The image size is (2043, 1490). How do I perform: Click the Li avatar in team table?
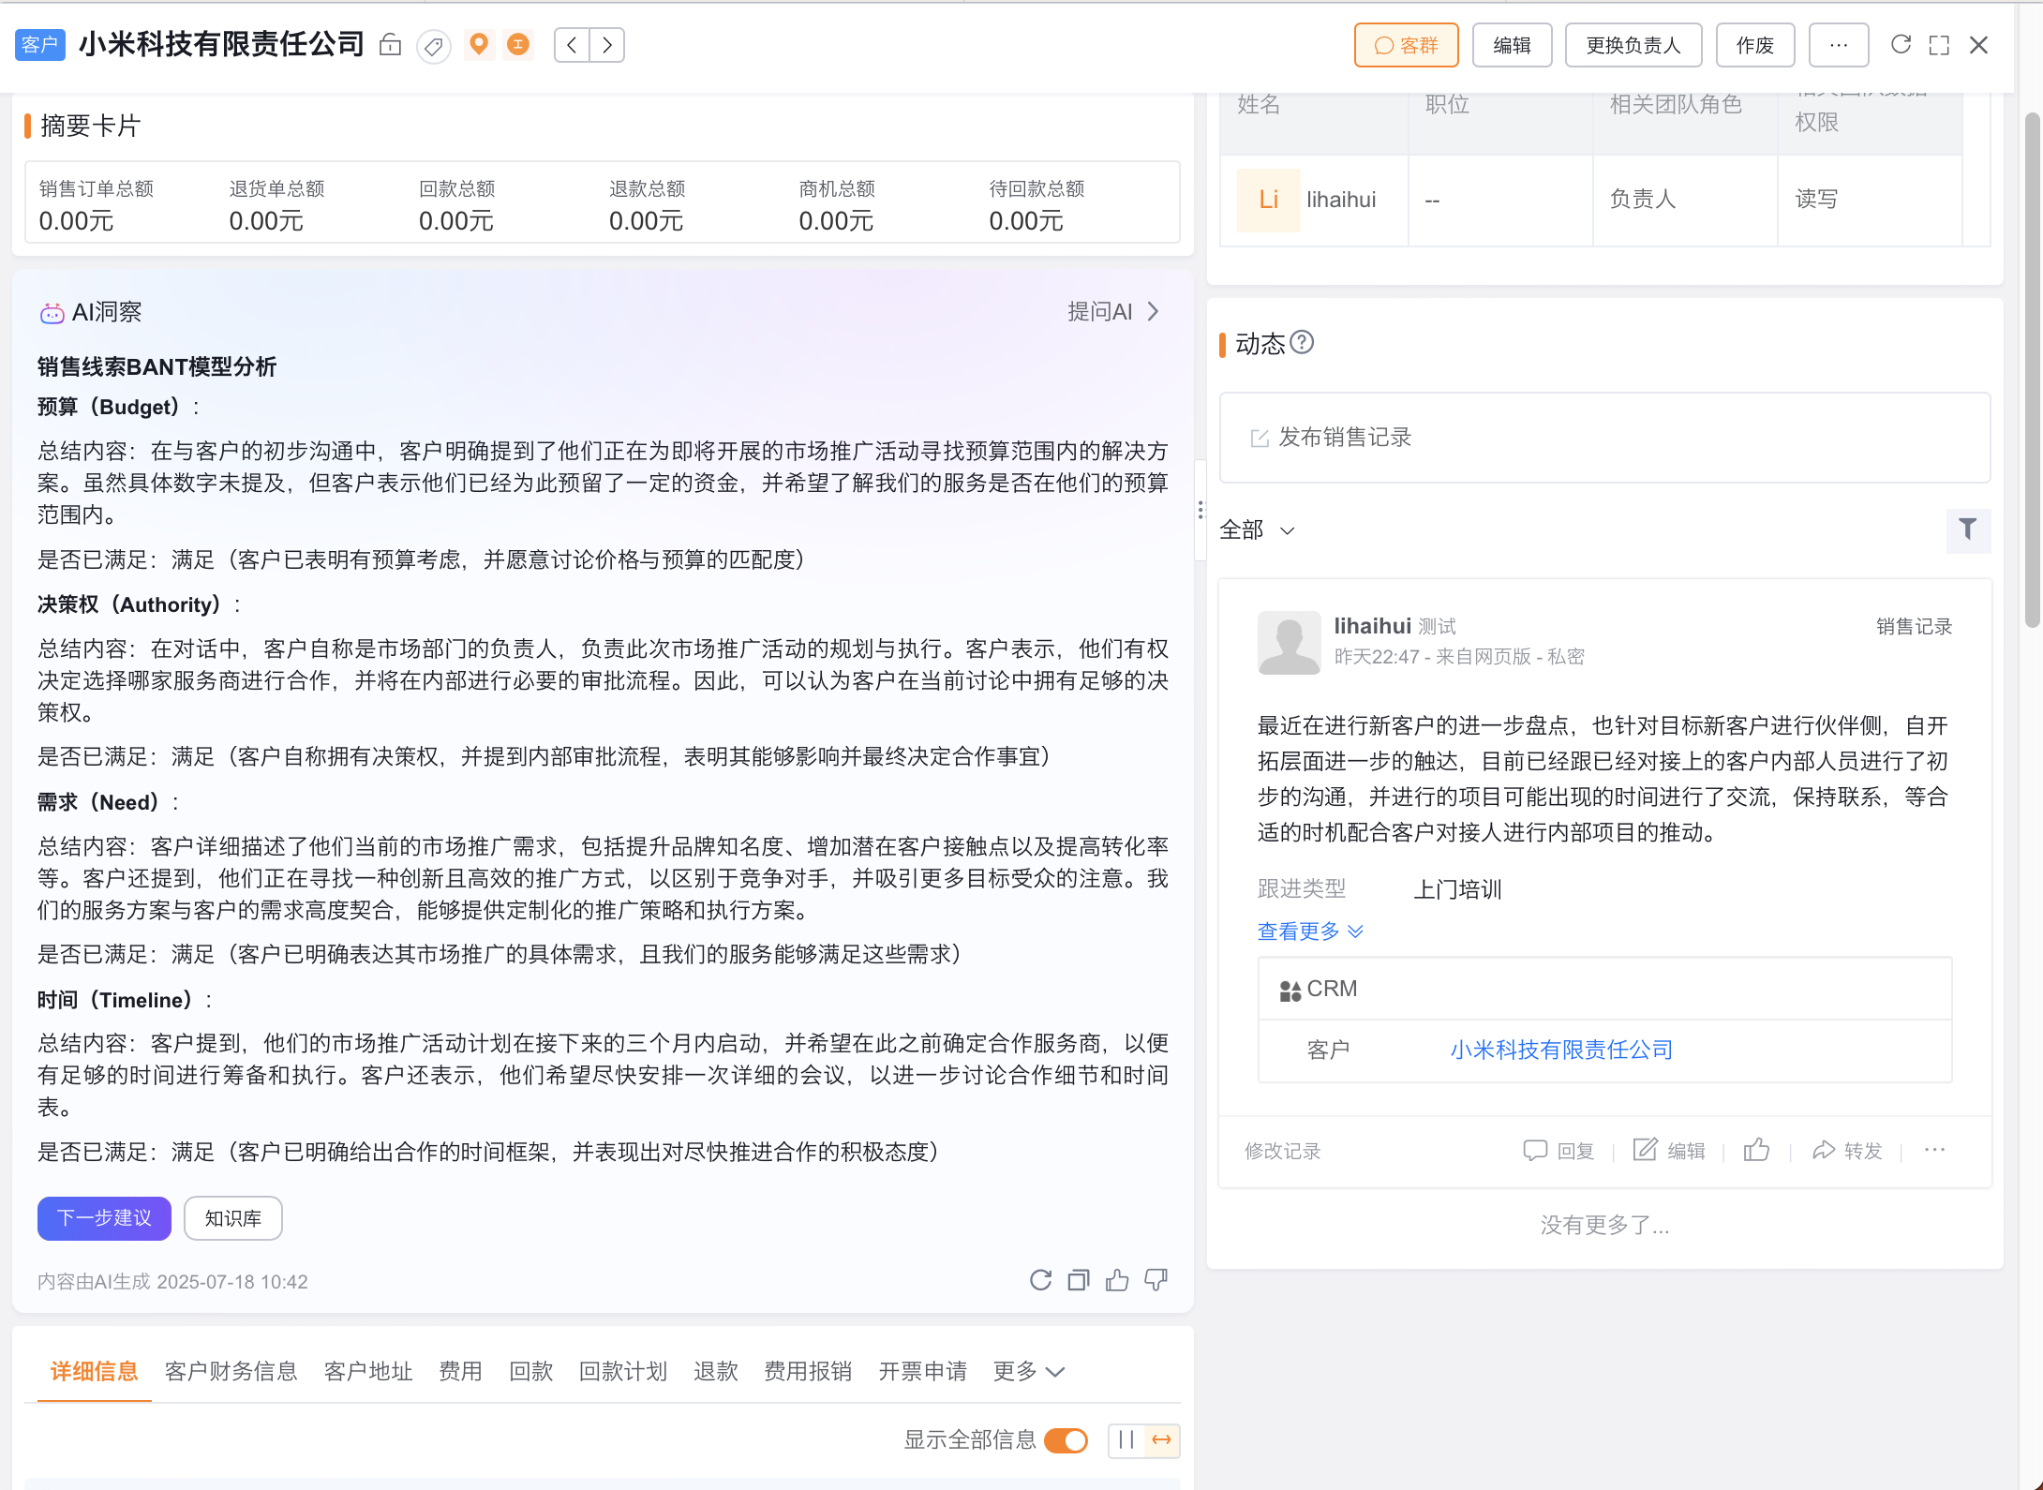click(1268, 200)
